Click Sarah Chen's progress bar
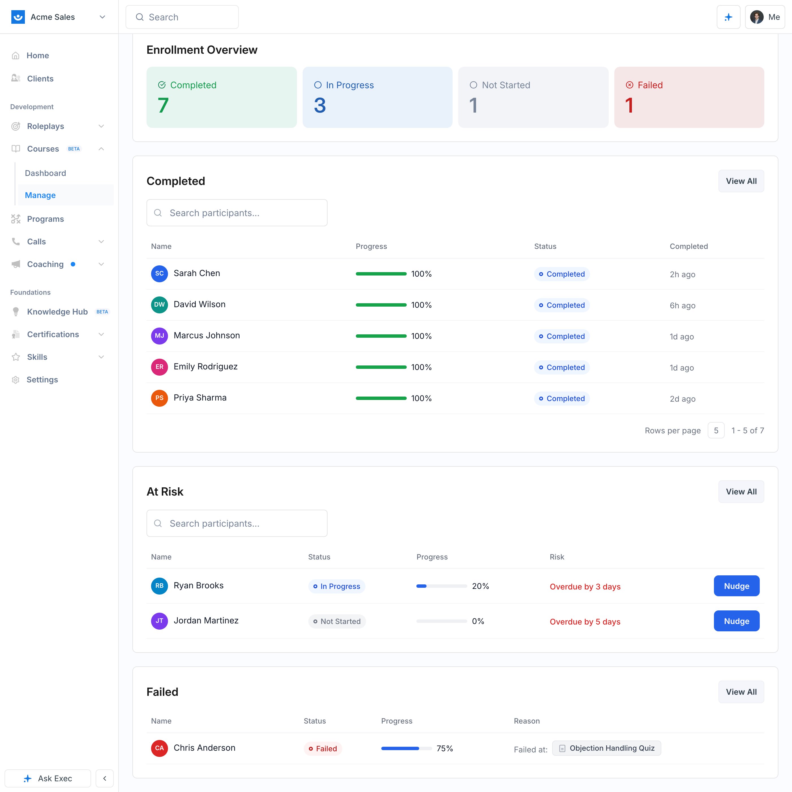The width and height of the screenshot is (792, 792). pyautogui.click(x=381, y=274)
